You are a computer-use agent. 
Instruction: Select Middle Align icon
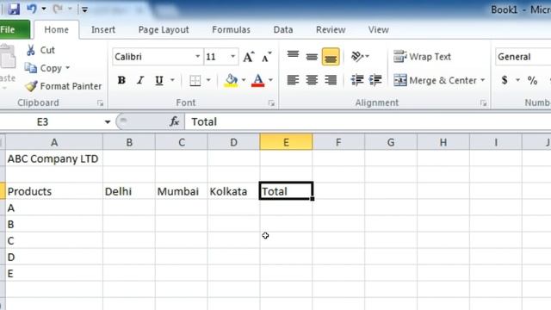[312, 56]
